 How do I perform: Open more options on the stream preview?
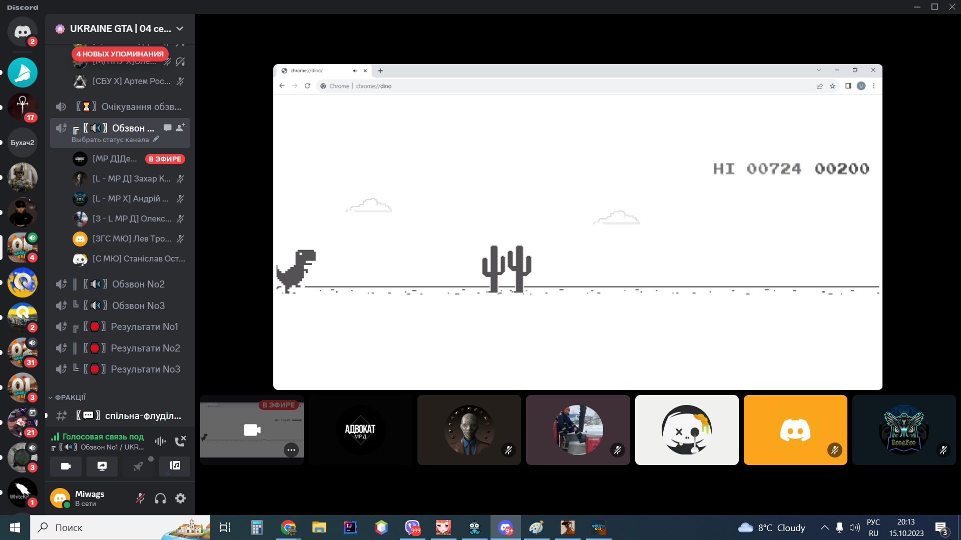(x=291, y=450)
